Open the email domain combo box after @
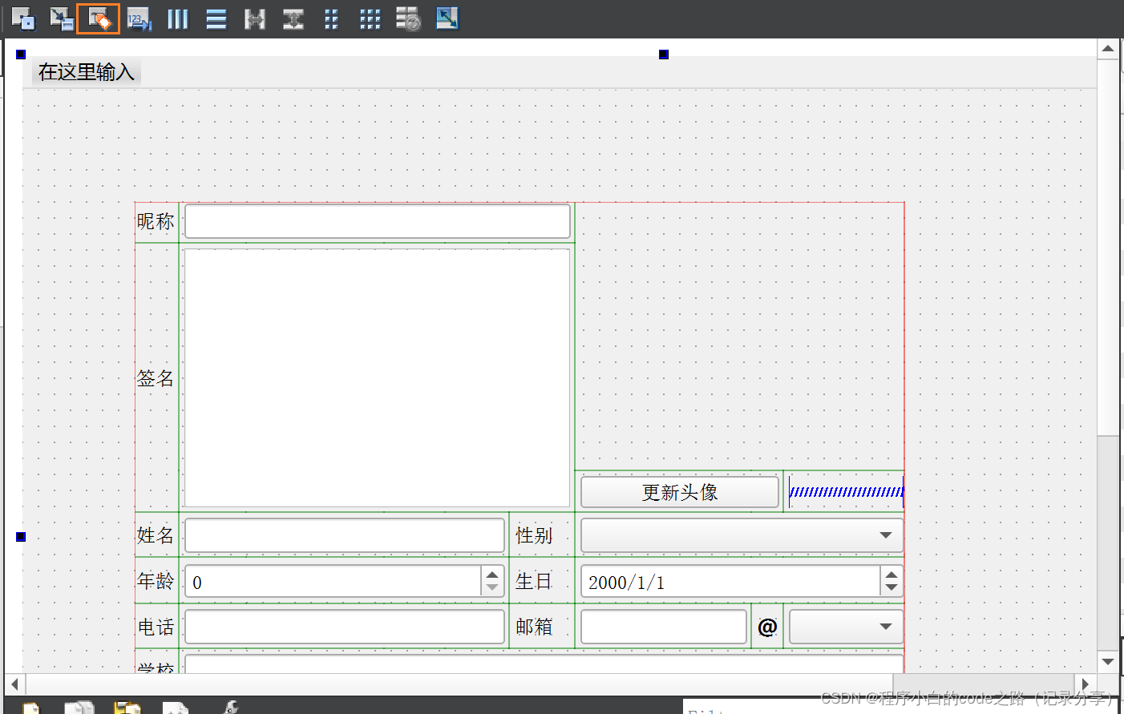This screenshot has width=1124, height=714. point(847,627)
